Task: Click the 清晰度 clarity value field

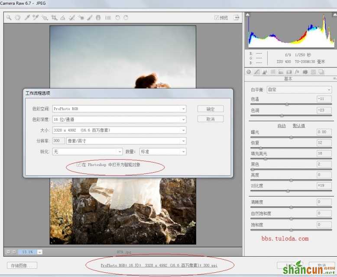Action: coord(324,202)
